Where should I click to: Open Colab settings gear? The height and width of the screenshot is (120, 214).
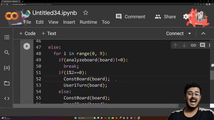[186, 17]
